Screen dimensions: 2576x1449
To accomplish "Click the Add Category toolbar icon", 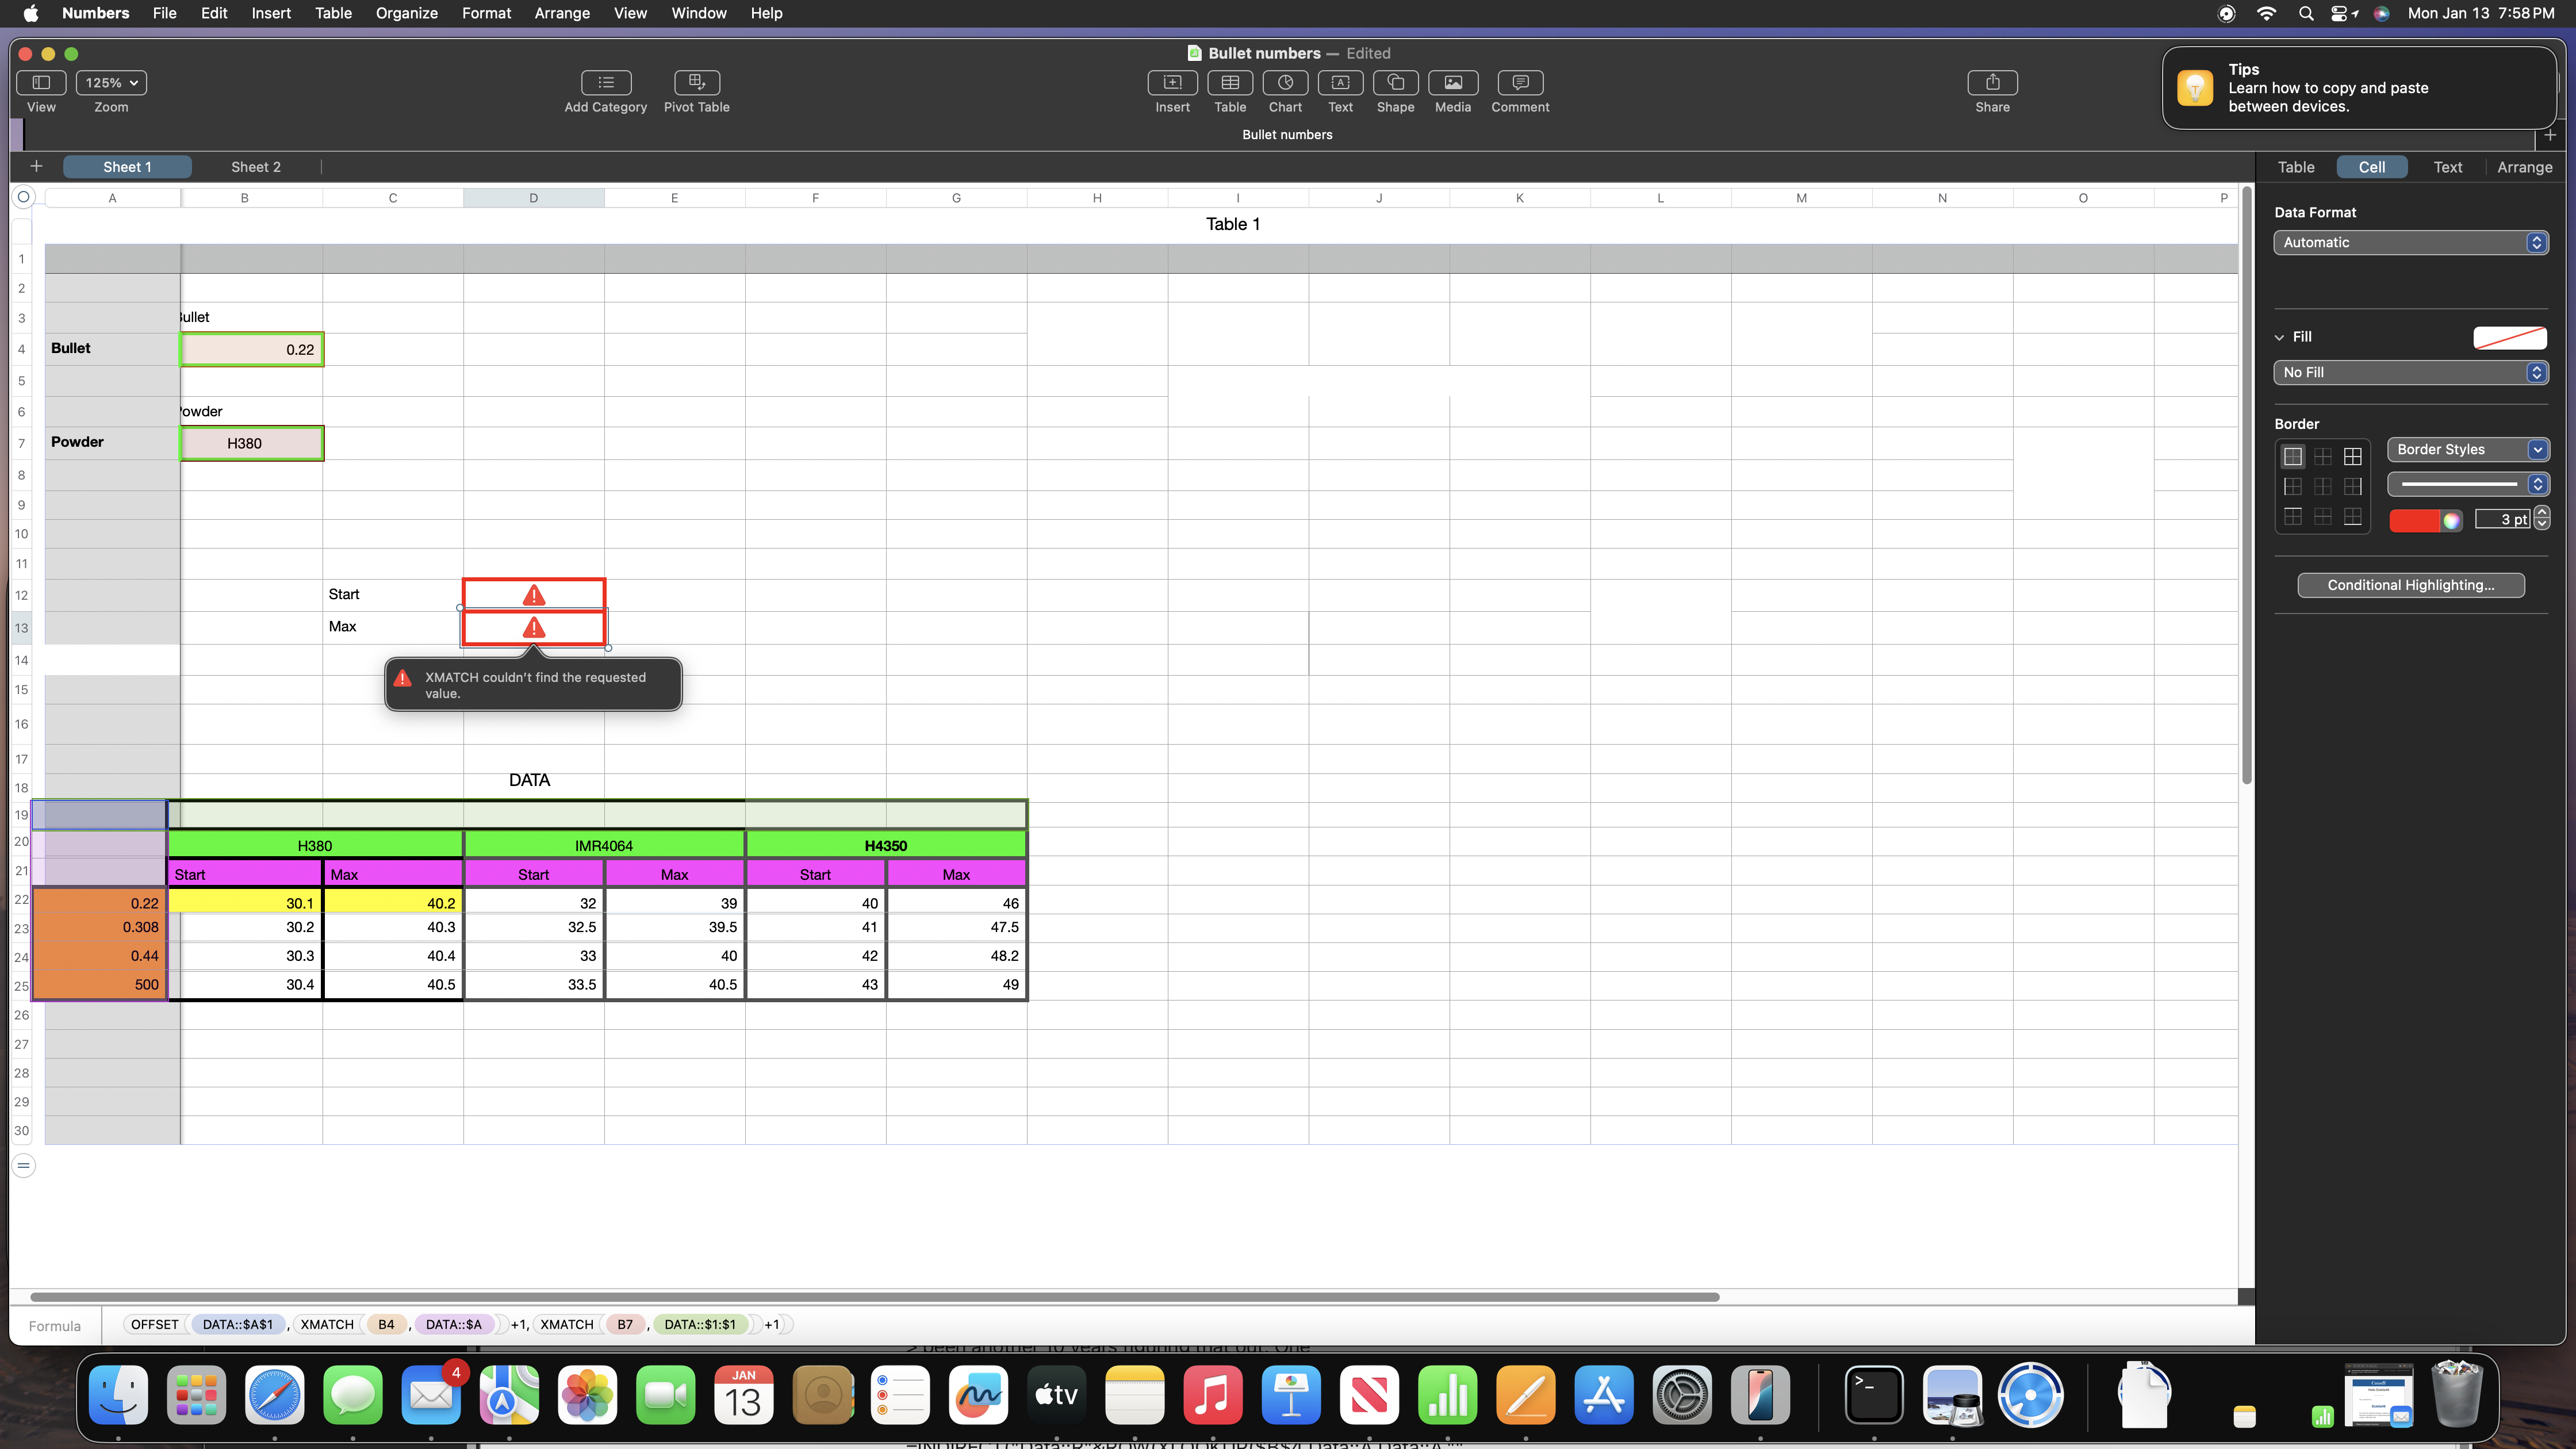I will (x=605, y=82).
